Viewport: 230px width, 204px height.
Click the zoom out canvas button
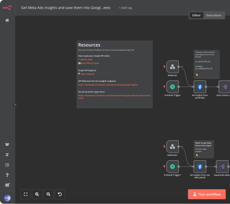[x=48, y=194]
